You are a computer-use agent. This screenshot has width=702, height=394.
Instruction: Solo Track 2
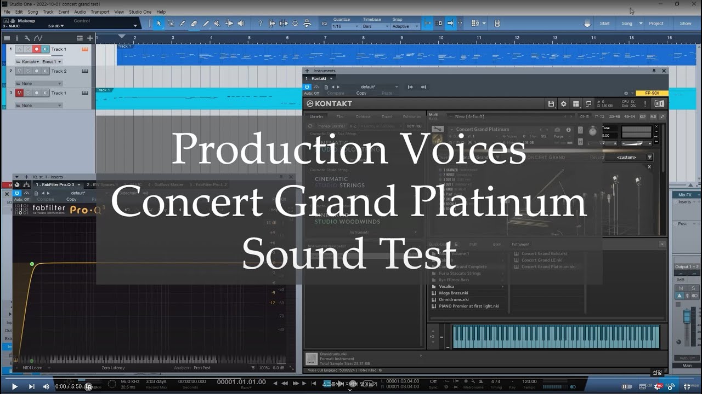28,71
